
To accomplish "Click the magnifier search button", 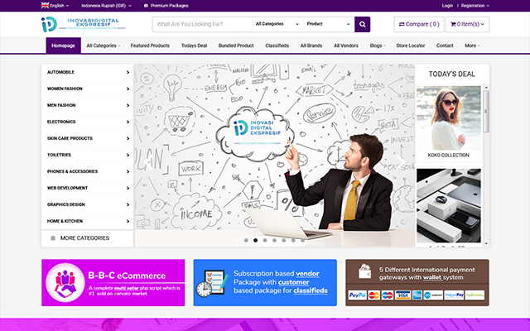I will tap(362, 24).
